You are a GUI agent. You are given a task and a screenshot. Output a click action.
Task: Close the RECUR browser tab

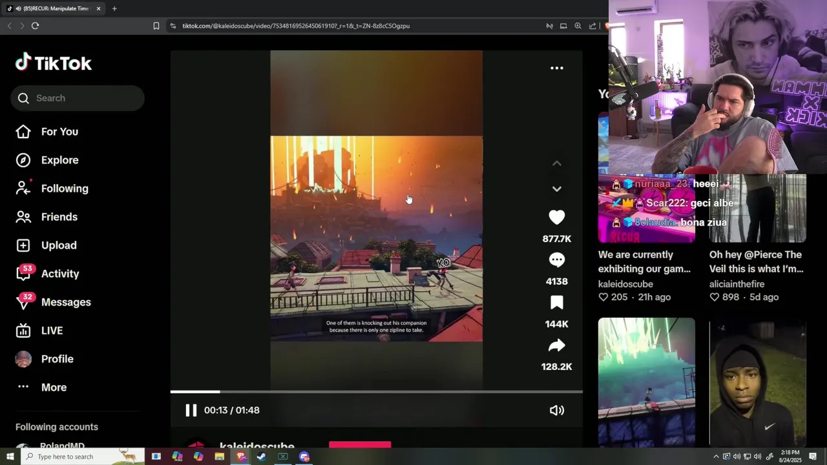coord(98,8)
